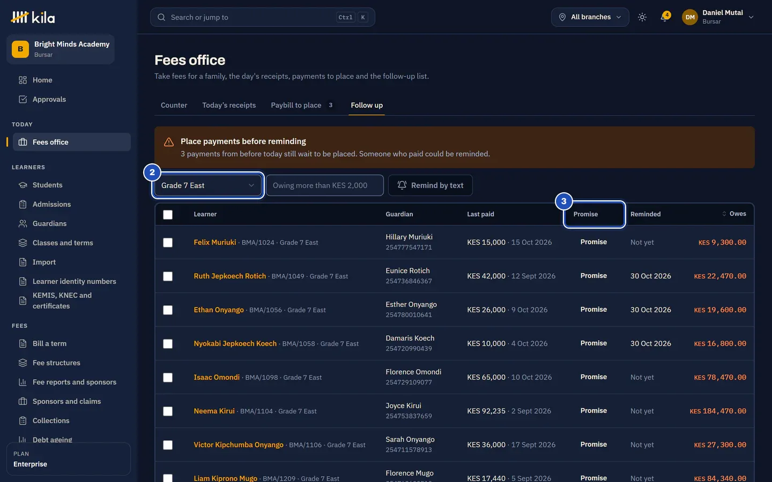Click the Sponsors and claims icon
772x482 pixels.
pos(23,401)
